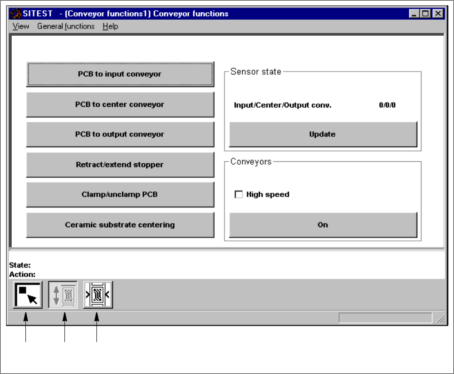Screen dimensions: 454x374
Task: Click Retract/extend stopper button
Action: click(x=120, y=165)
